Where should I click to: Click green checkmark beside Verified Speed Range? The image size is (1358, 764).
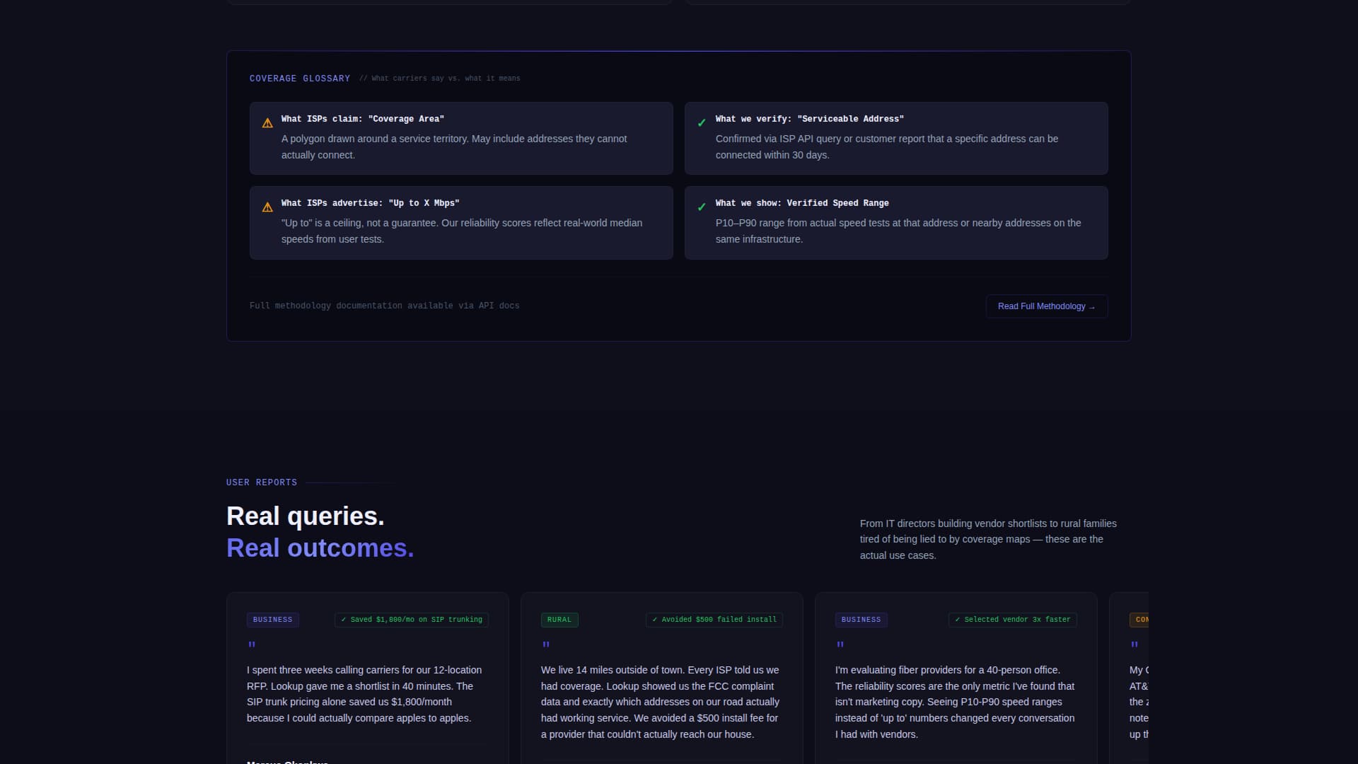click(702, 207)
